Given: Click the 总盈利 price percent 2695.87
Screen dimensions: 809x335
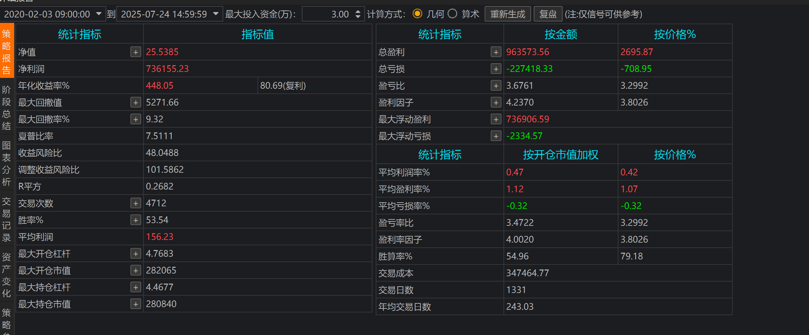Looking at the screenshot, I should pos(637,52).
